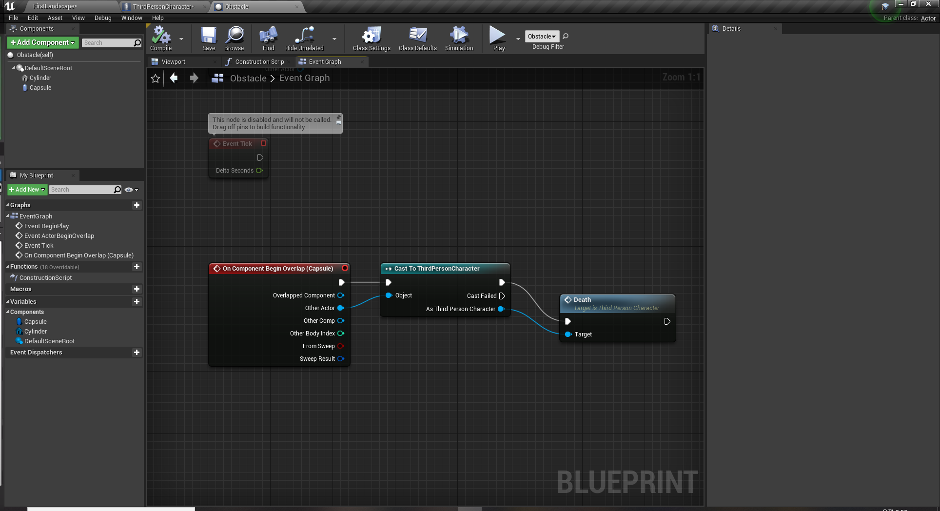Screen dimensions: 940x511
Task: Navigate forward in graph history
Action: click(194, 78)
